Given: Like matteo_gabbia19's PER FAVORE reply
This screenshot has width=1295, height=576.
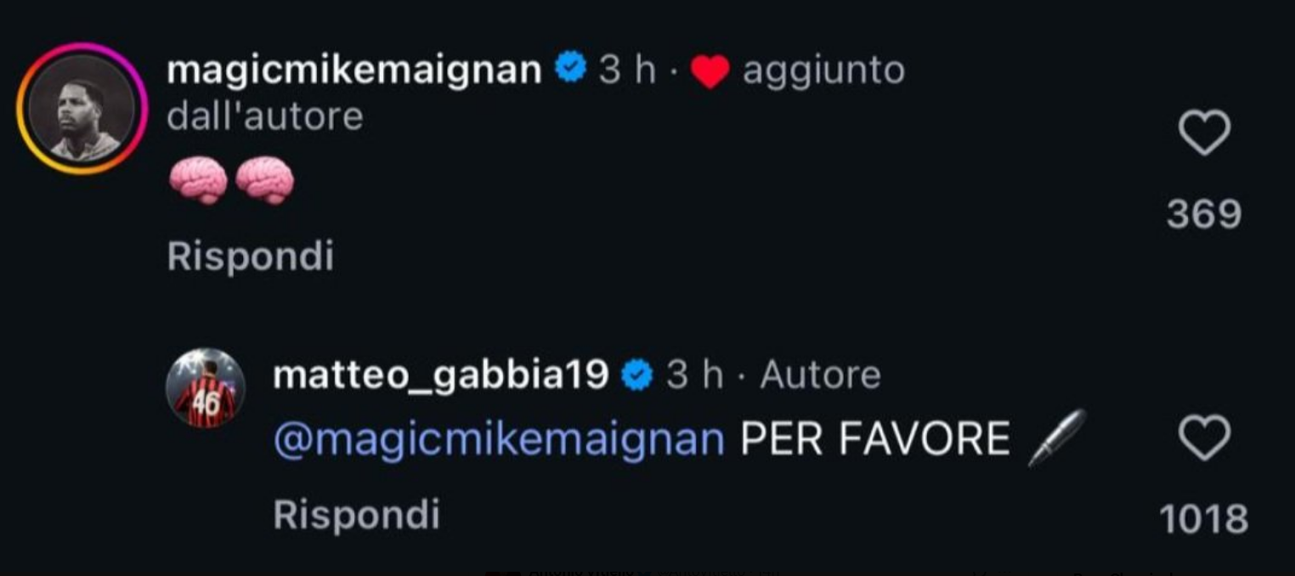Looking at the screenshot, I should tap(1204, 438).
